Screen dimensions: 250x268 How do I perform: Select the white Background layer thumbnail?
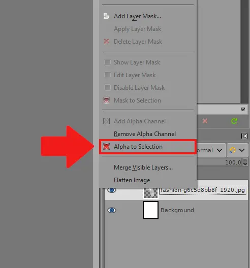(150, 210)
